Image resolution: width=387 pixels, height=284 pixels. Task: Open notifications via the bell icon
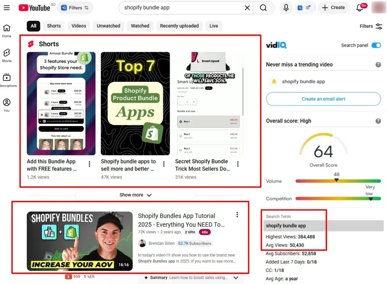(359, 7)
